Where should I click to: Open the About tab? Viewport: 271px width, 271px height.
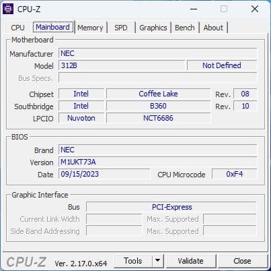(213, 28)
